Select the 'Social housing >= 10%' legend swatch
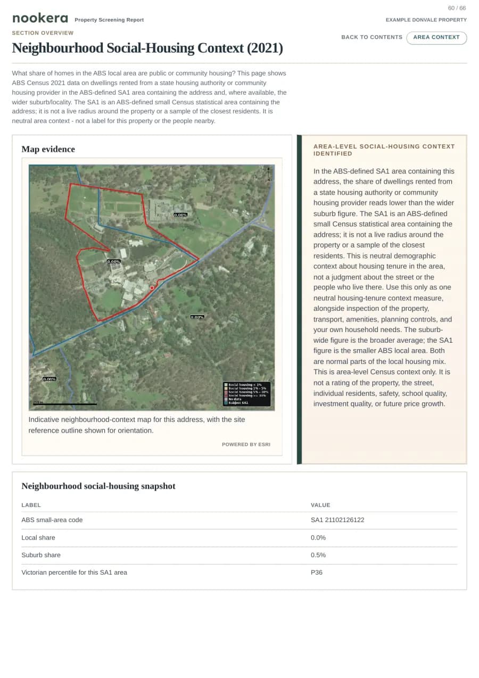Screen dimensions: 479x678 (226, 395)
